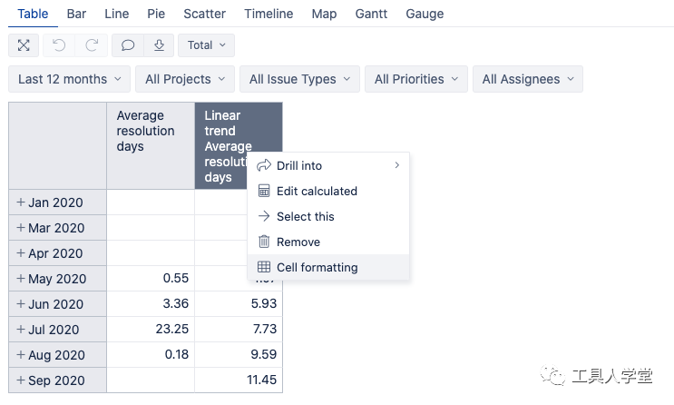674x405 pixels.
Task: Click the Average resolution days column header
Action: point(151,145)
